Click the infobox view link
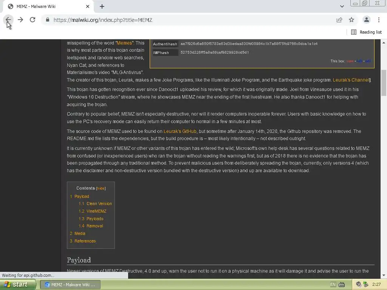This screenshot has height=290, width=387. [x=350, y=61]
